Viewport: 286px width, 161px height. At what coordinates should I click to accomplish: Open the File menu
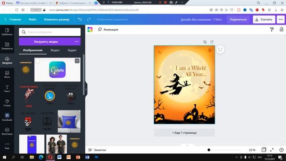(32, 19)
